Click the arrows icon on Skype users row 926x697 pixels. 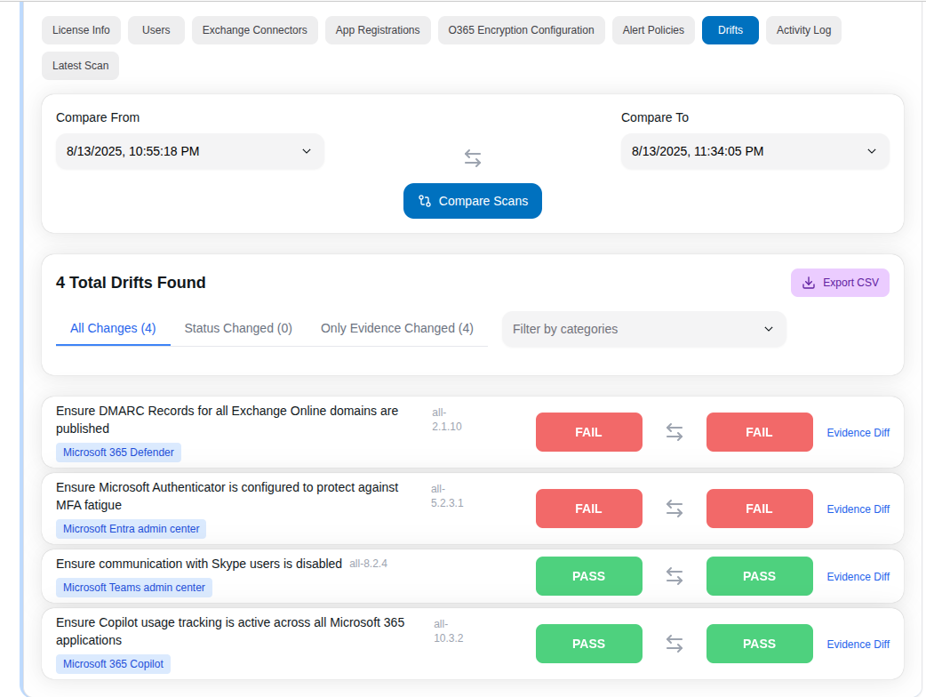[x=675, y=576]
